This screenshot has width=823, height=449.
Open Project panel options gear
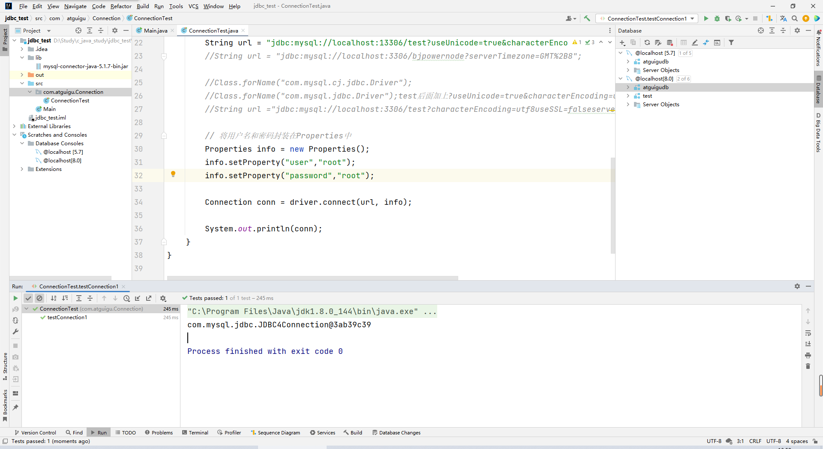click(114, 30)
